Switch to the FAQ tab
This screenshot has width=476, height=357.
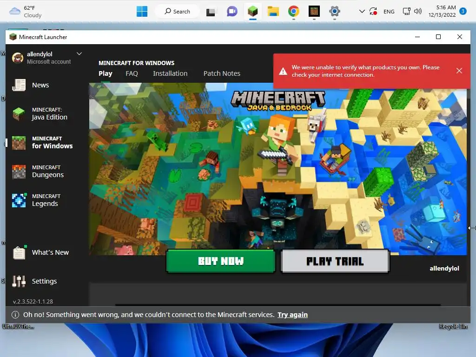tap(132, 73)
